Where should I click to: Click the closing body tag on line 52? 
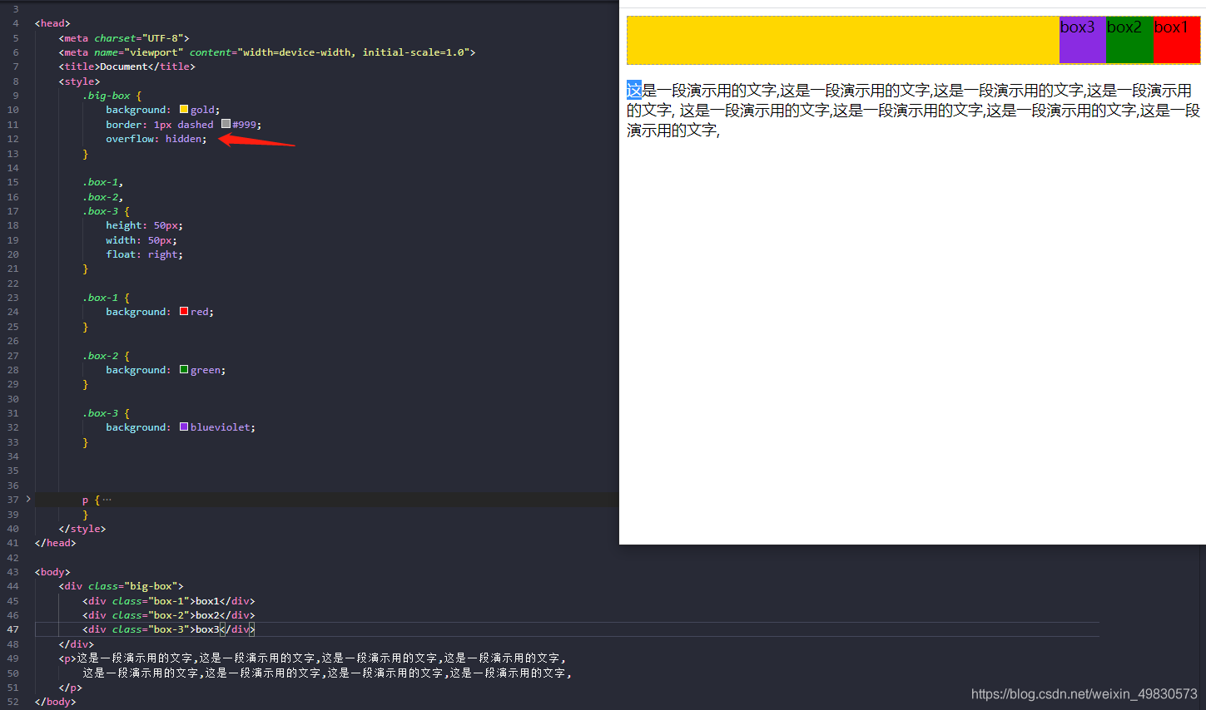[x=56, y=702]
